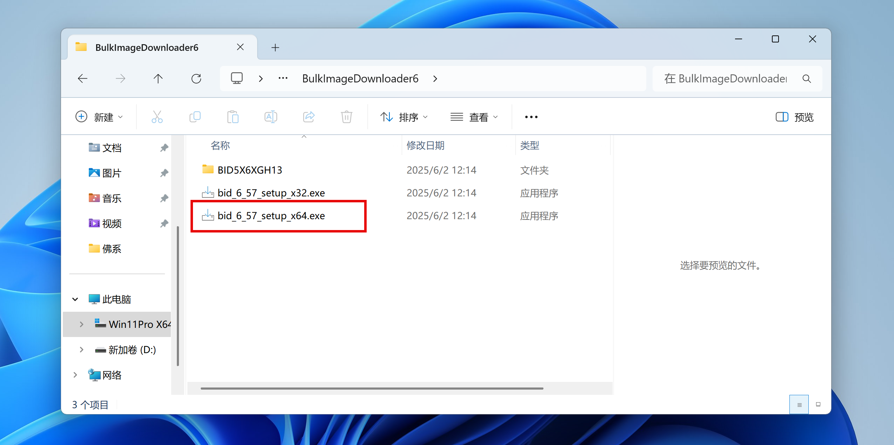The width and height of the screenshot is (894, 445).
Task: Open the 排序 sort dropdown
Action: [404, 117]
